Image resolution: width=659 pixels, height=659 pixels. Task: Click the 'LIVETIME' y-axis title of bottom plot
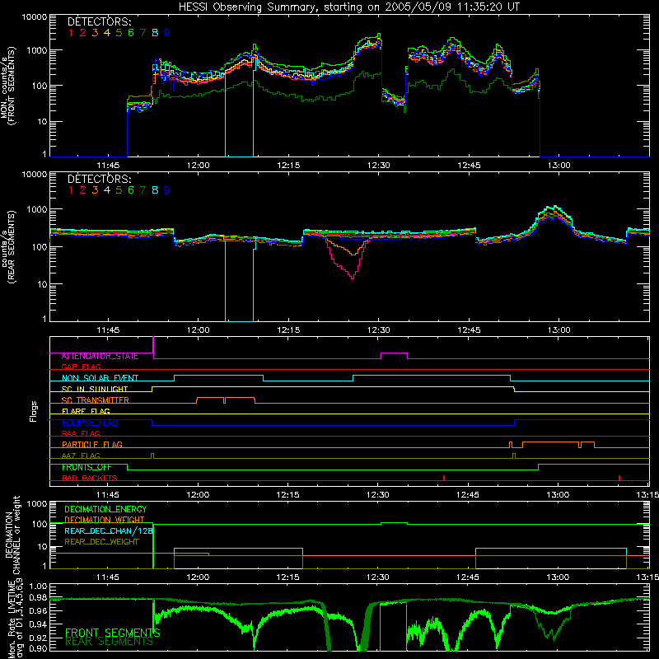point(12,598)
